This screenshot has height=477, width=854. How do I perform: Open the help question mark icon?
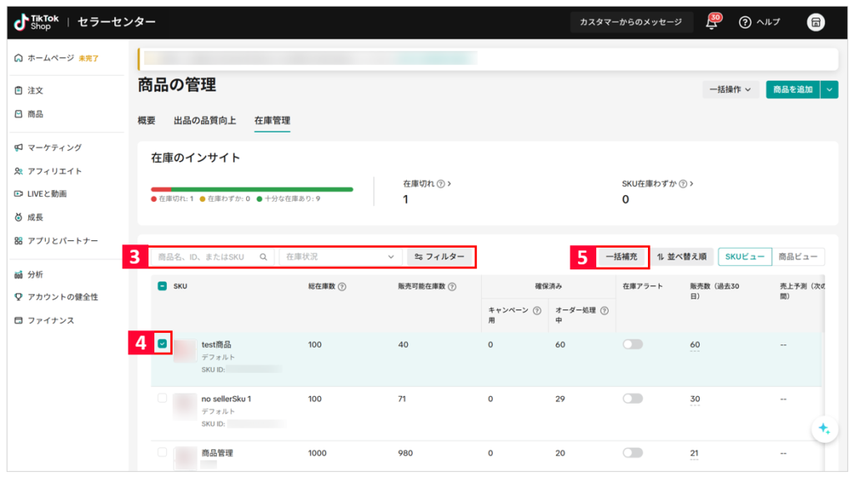pos(745,23)
